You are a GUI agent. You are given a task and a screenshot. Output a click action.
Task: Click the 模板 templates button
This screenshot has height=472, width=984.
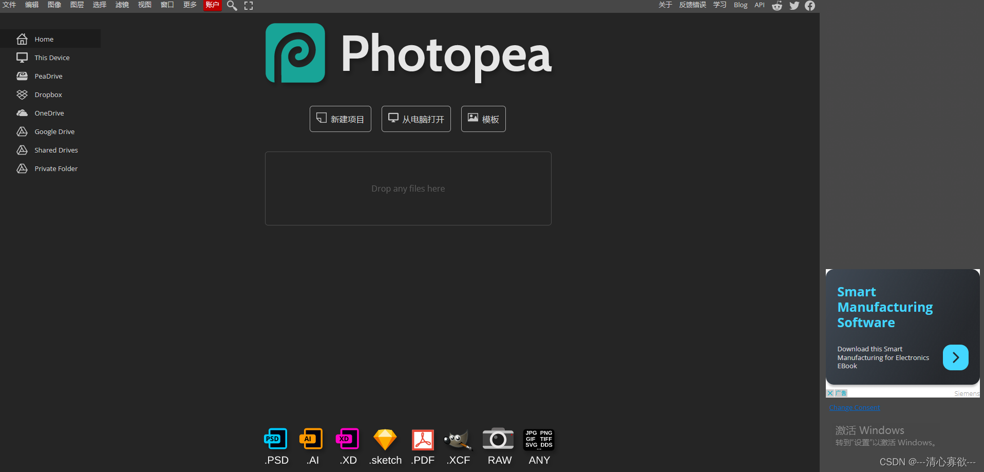point(483,119)
